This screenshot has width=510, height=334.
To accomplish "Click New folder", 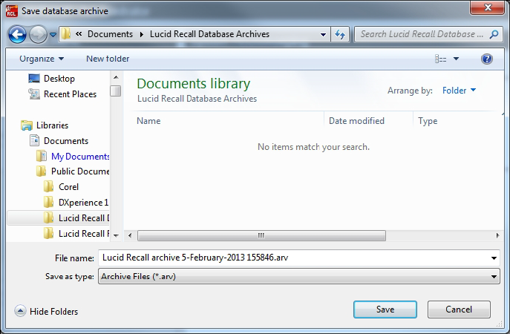I will [x=108, y=59].
